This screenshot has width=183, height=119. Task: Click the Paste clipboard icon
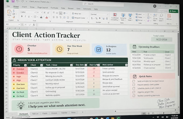[x=9, y=12]
